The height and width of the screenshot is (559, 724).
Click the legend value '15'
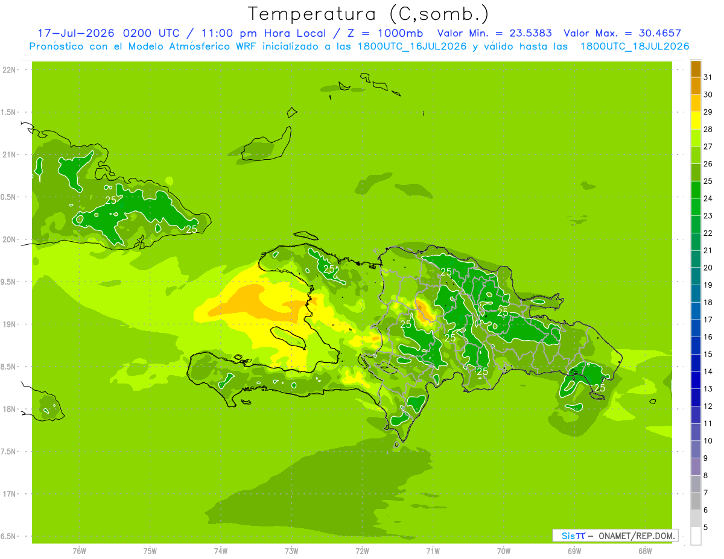click(708, 354)
